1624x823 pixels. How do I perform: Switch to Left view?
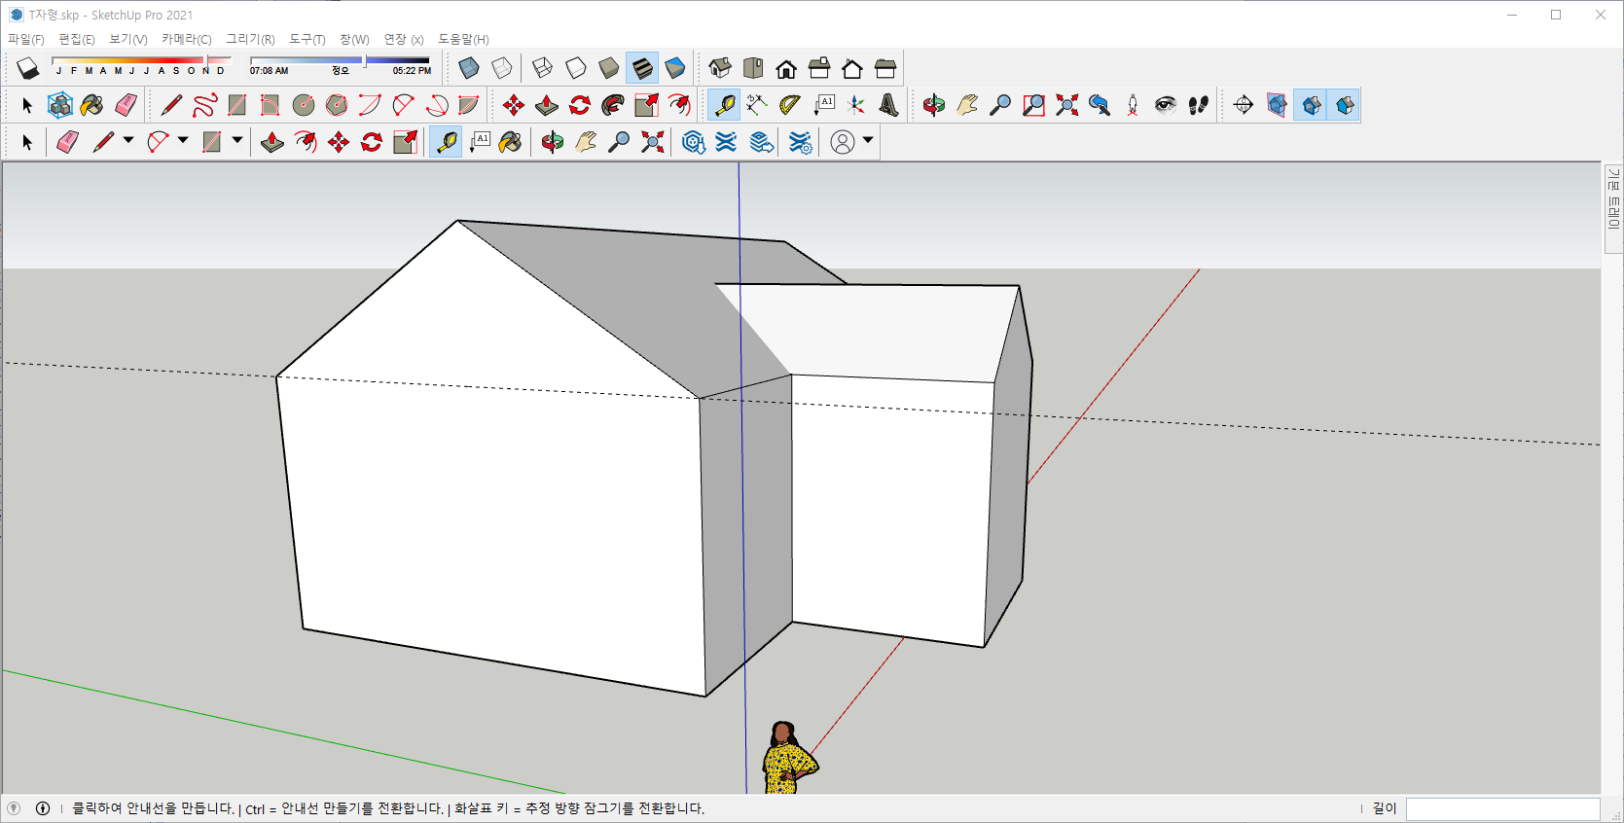[x=885, y=68]
